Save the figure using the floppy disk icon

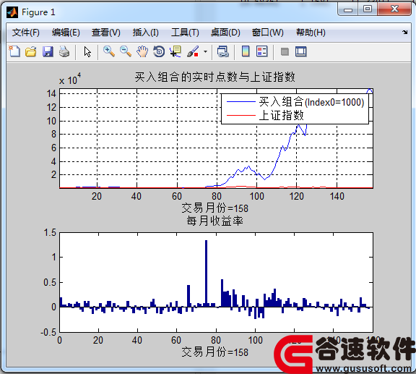[x=48, y=51]
